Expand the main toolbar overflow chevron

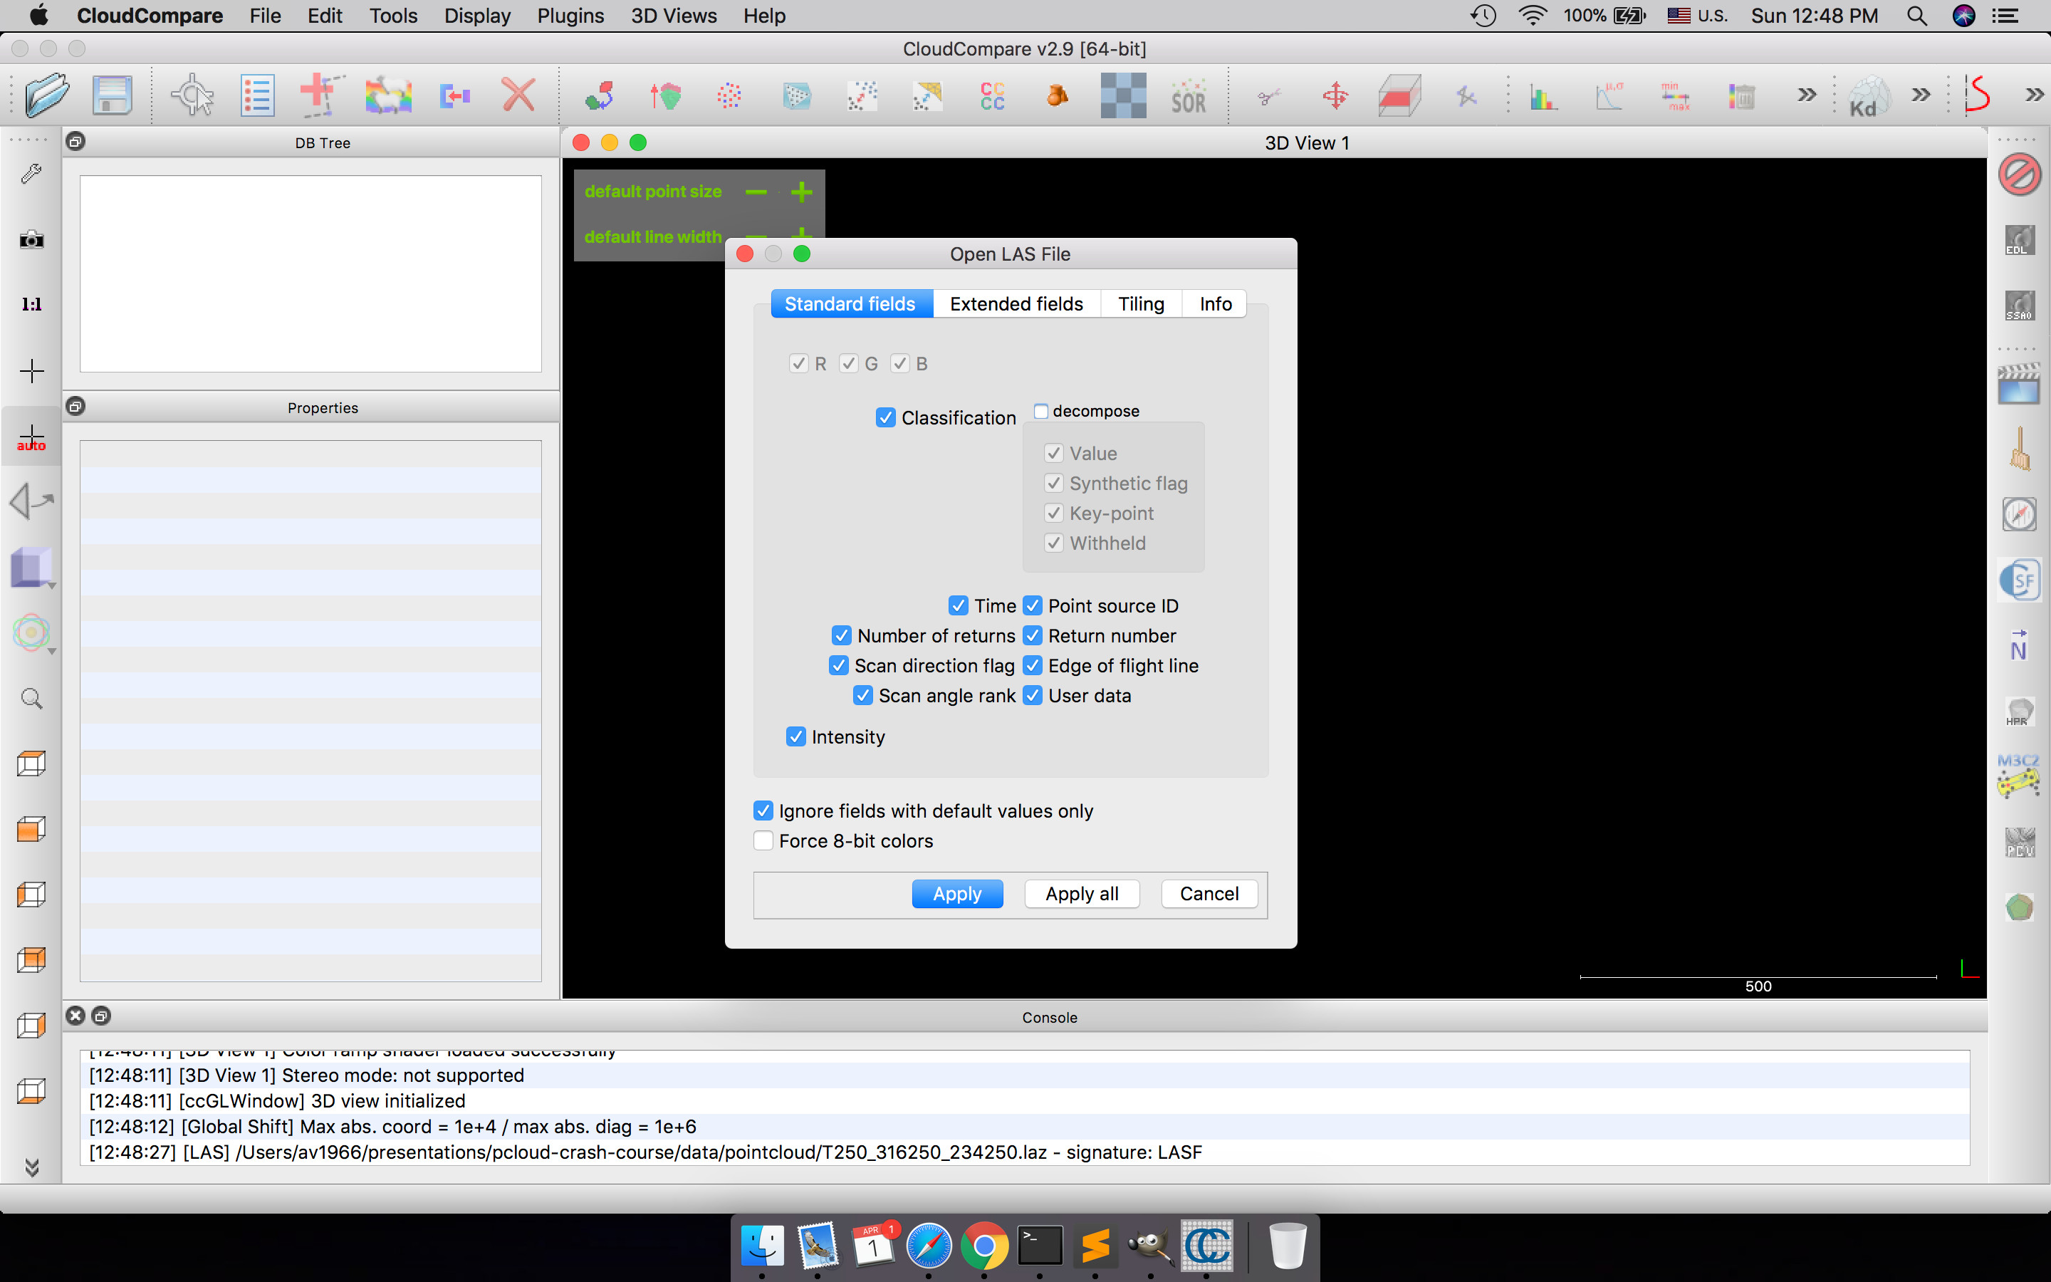pyautogui.click(x=1806, y=95)
